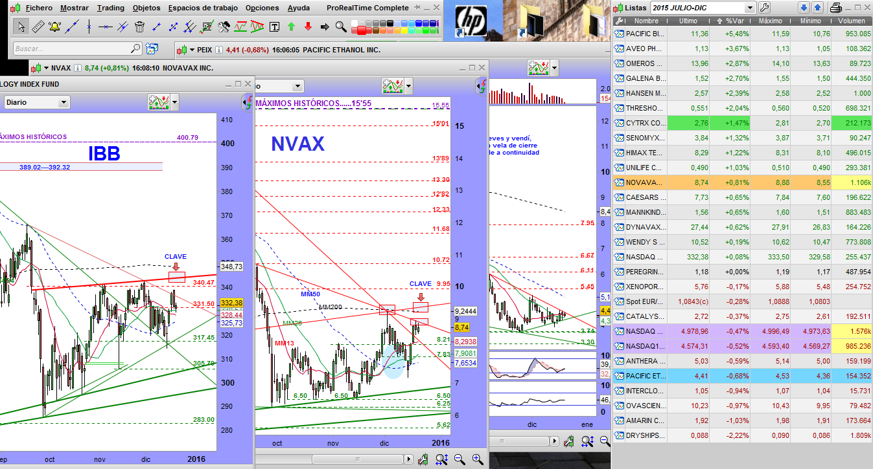The height and width of the screenshot is (469, 873).
Task: Open the indicators dropdown in NVAX chart
Action: pyautogui.click(x=408, y=85)
